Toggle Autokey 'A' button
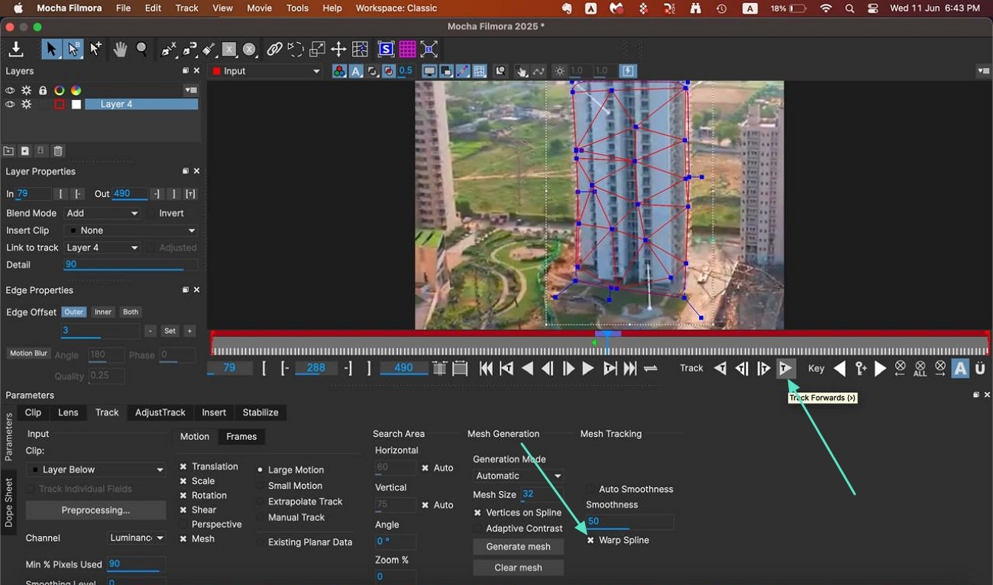Viewport: 993px width, 585px height. (960, 369)
